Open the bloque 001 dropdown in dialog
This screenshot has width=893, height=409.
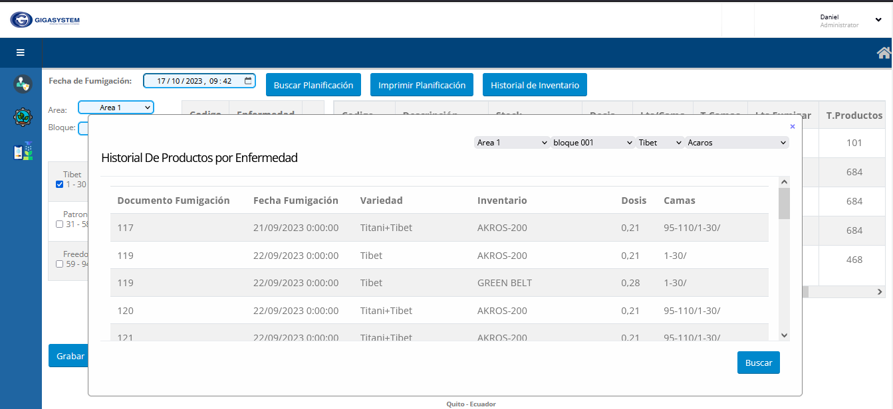pos(592,143)
